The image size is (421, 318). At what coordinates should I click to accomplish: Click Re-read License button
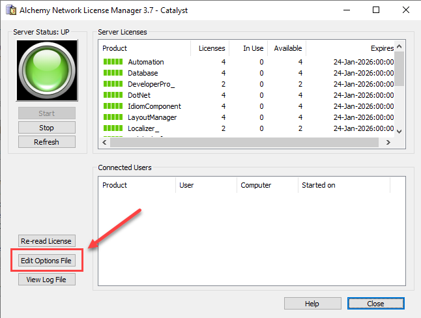(47, 241)
